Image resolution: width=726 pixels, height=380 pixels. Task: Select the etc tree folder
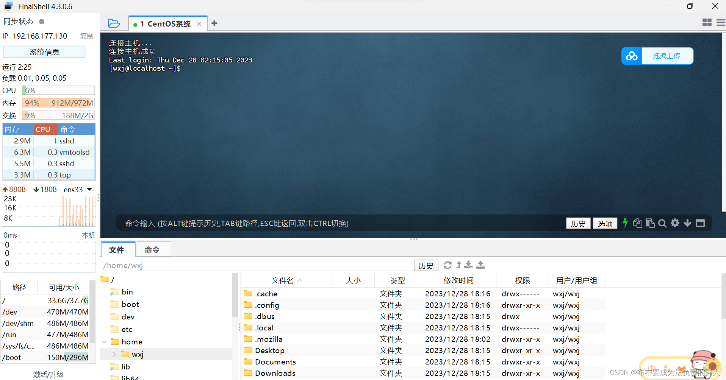tap(121, 329)
